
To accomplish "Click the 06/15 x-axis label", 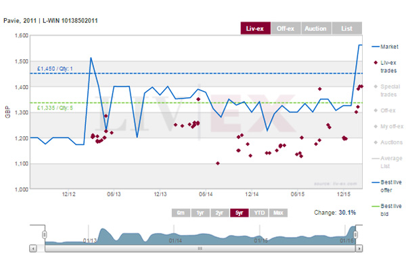I will 298,194.
